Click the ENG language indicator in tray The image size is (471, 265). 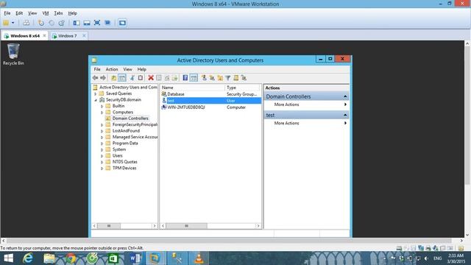pos(437,258)
